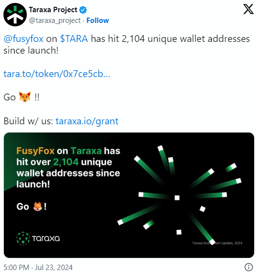
Task: Follow the Taraxa Project account
Action: point(98,20)
